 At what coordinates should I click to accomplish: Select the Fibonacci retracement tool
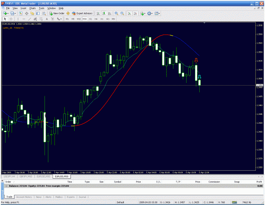41,19
